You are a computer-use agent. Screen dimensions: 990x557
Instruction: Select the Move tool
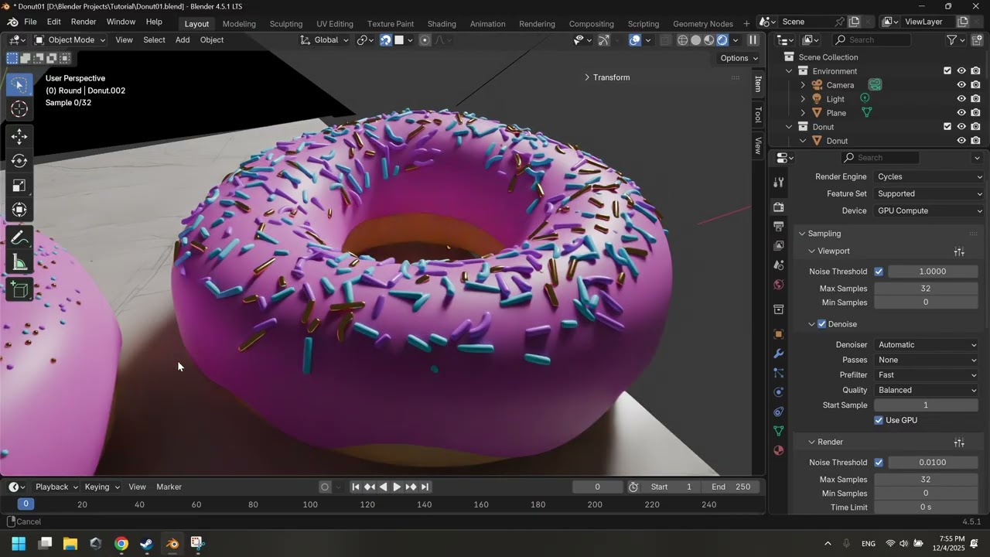coord(19,136)
